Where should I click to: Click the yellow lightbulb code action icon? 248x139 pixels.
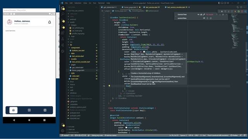click(109, 86)
